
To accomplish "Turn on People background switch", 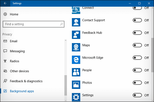I will click(x=137, y=70).
